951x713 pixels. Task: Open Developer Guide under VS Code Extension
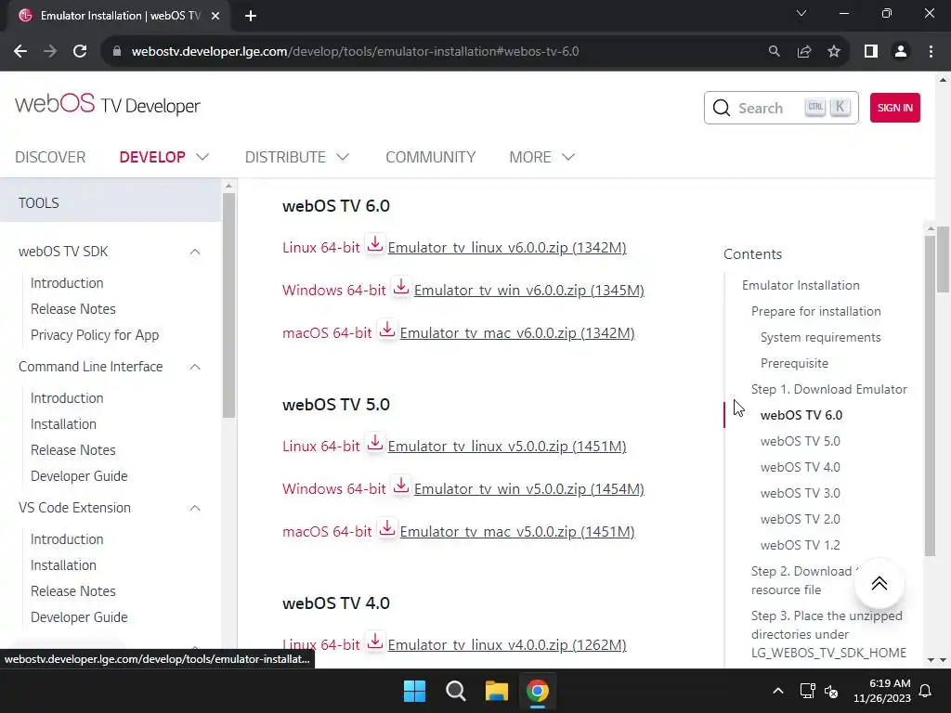(79, 617)
